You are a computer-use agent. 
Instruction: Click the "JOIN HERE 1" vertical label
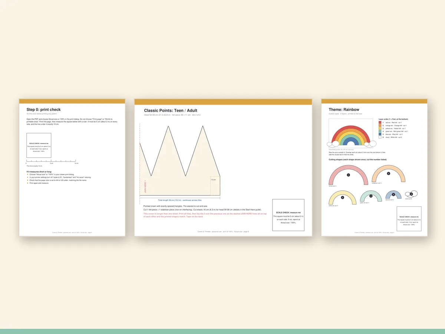[145, 186]
